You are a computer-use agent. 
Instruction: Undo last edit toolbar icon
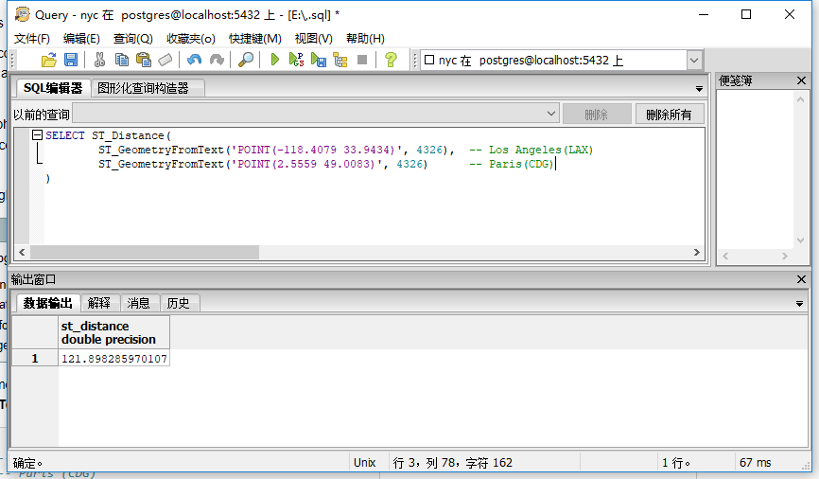coord(194,61)
